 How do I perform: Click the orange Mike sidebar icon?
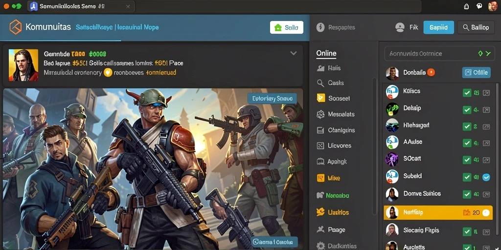(x=320, y=178)
